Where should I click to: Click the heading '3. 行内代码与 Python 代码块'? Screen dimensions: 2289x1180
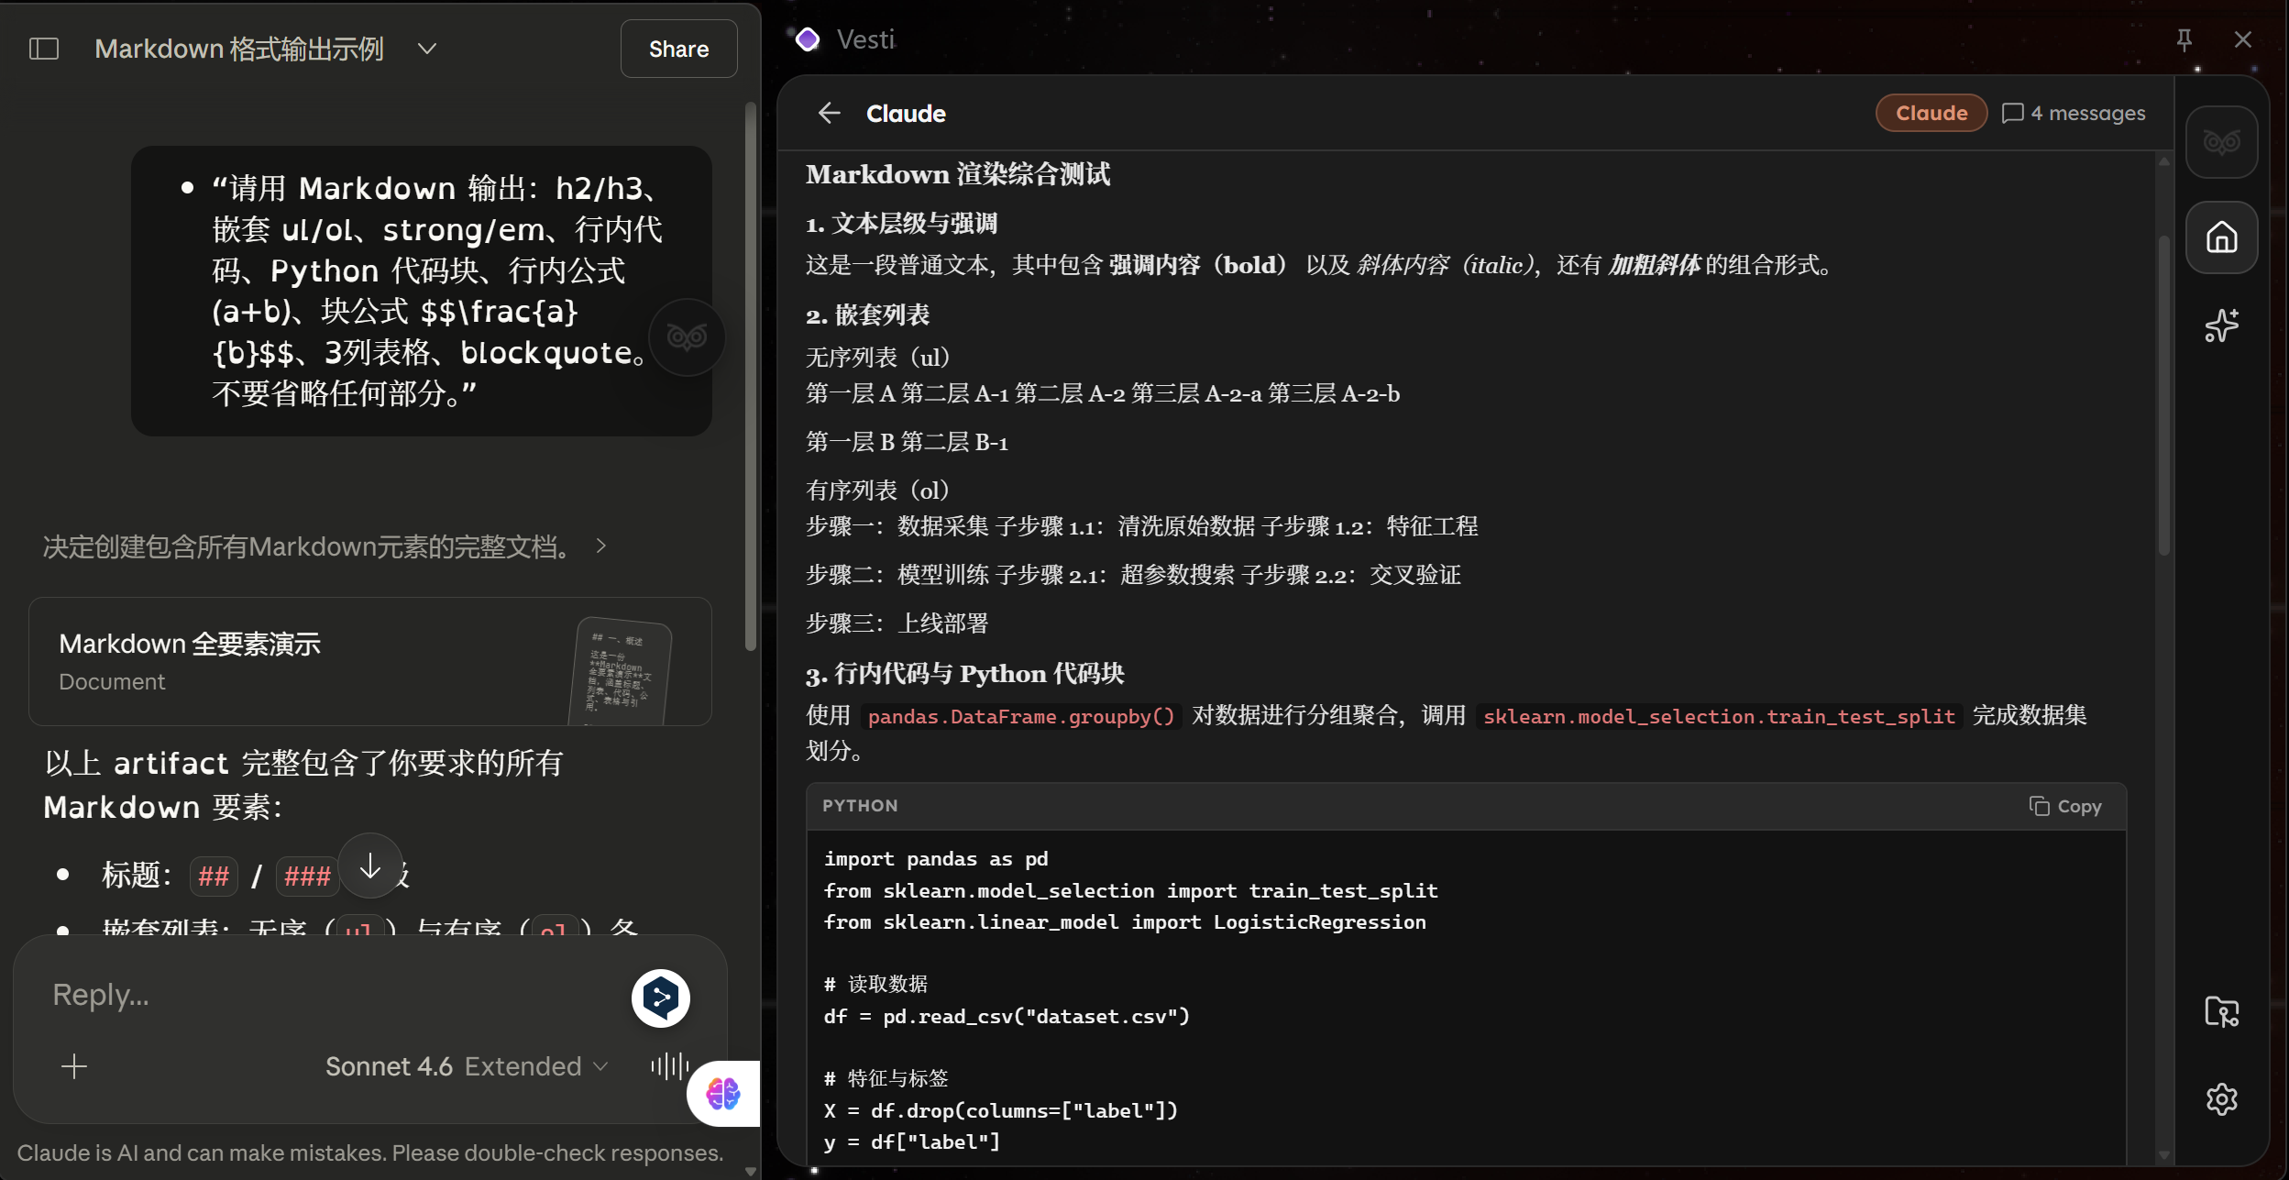[x=965, y=674]
